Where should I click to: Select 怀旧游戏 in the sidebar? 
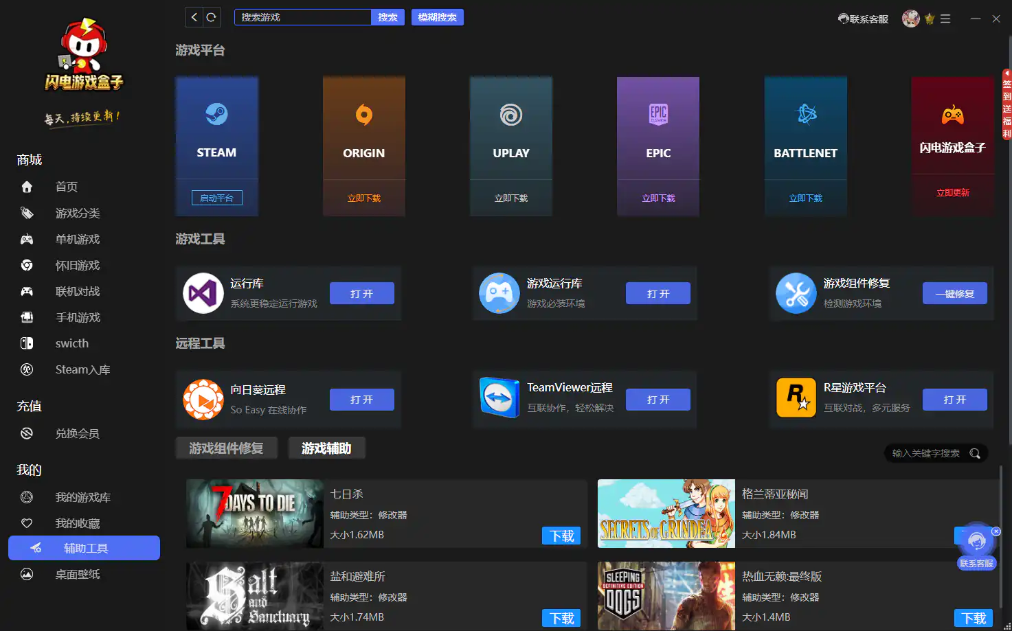click(x=78, y=265)
